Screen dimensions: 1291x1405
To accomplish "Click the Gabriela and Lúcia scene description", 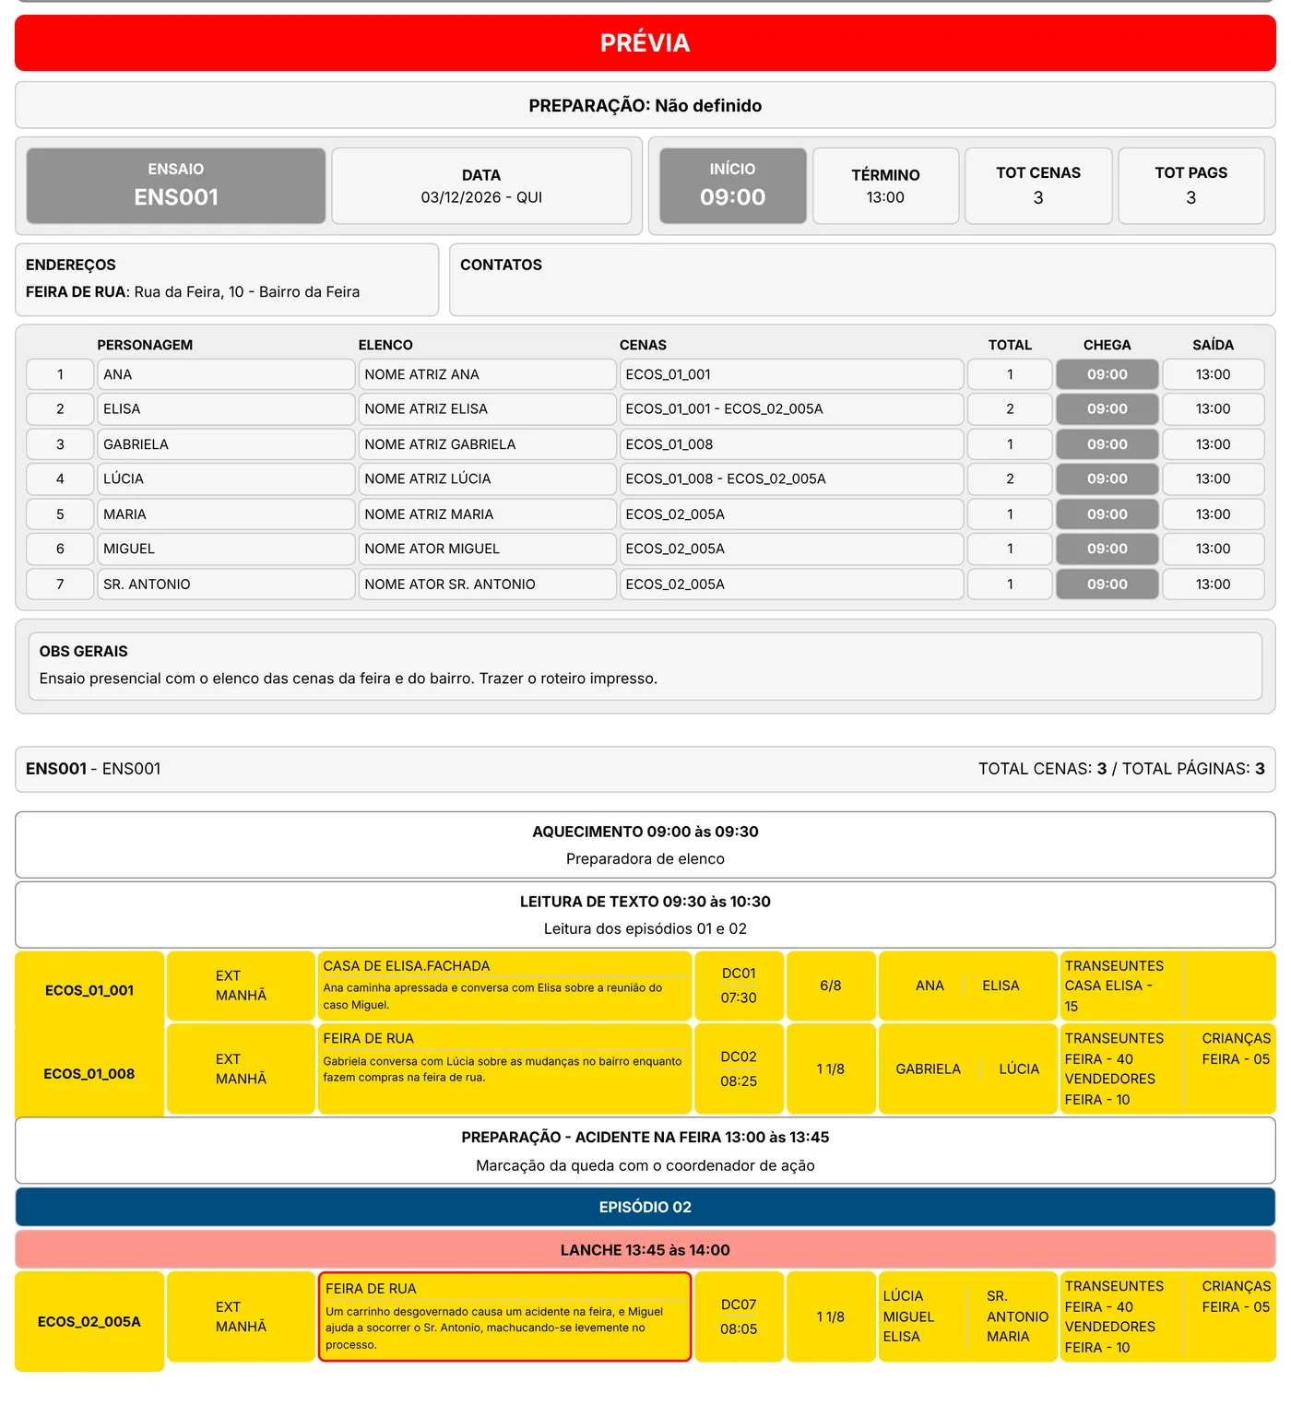I will click(x=503, y=1069).
